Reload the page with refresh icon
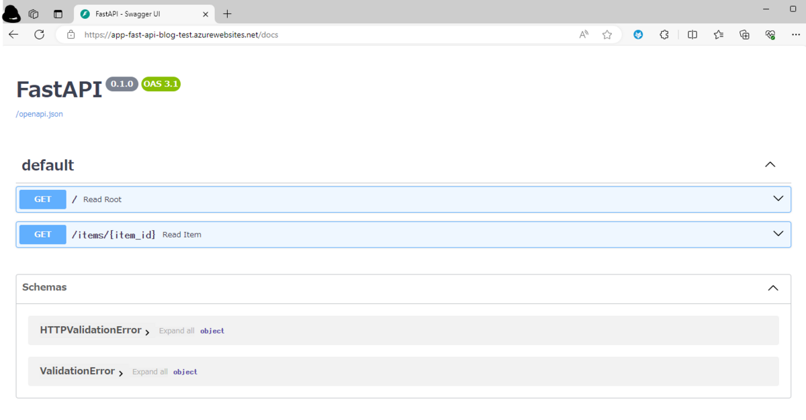This screenshot has height=420, width=806. tap(40, 35)
